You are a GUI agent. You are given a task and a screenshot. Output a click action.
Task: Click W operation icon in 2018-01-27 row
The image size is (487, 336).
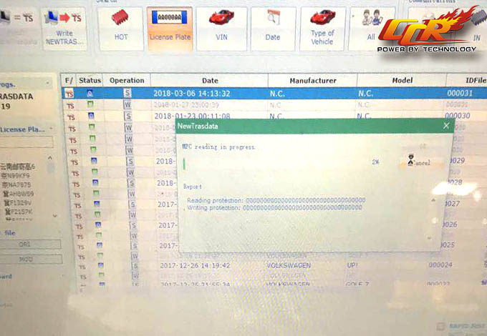click(127, 104)
